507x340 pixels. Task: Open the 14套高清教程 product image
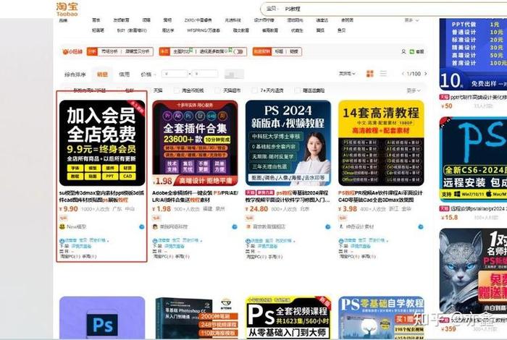[381, 143]
